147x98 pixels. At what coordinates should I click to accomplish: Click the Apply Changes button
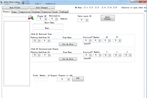coord(108,18)
